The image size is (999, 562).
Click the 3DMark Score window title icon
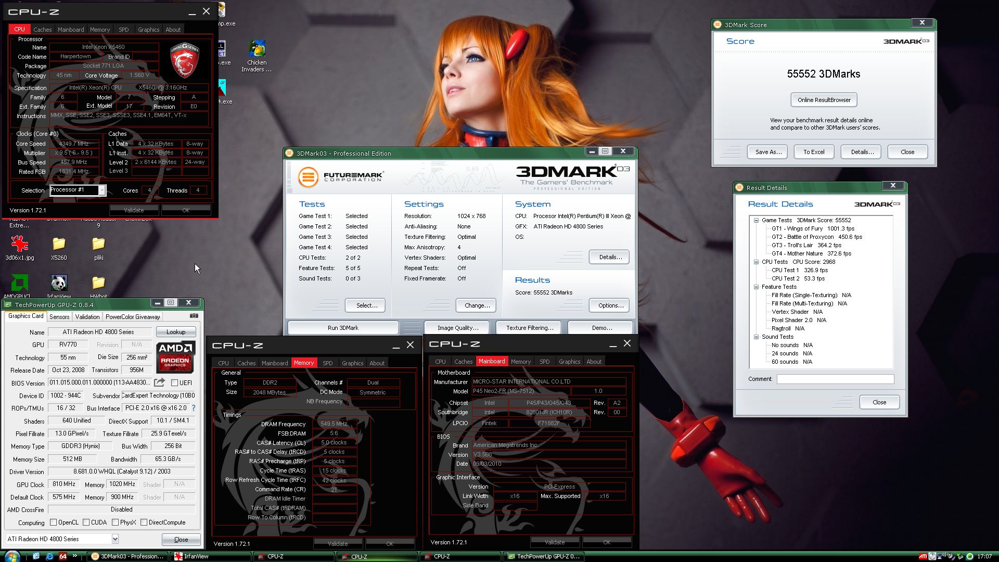[x=718, y=24]
